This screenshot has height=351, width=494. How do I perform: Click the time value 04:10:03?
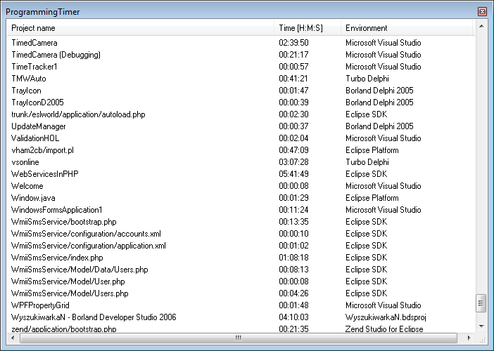[x=293, y=317]
